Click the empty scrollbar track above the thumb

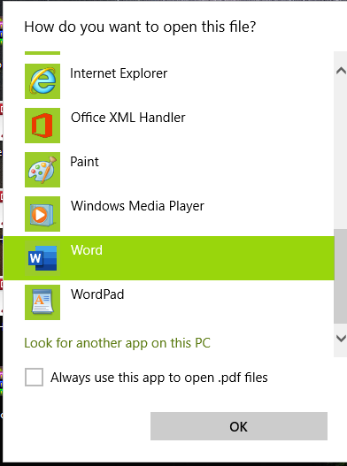click(341, 155)
